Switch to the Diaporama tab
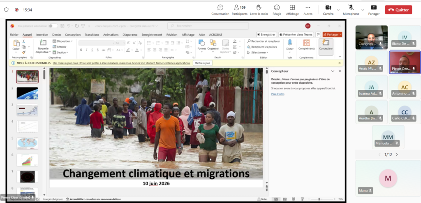 coord(130,34)
